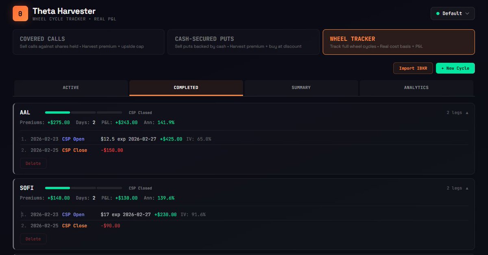The width and height of the screenshot is (488, 255).
Task: Click SOFI close cost -$90.00
Action: (111, 226)
